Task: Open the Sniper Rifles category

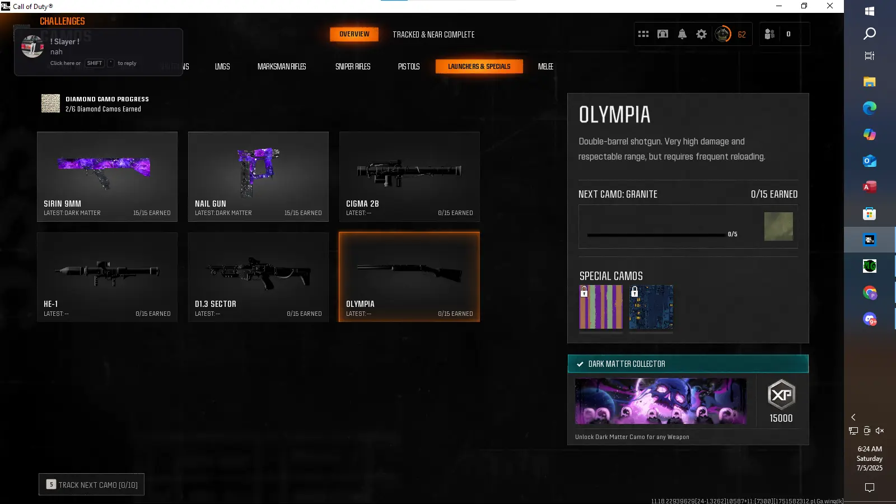Action: (353, 67)
